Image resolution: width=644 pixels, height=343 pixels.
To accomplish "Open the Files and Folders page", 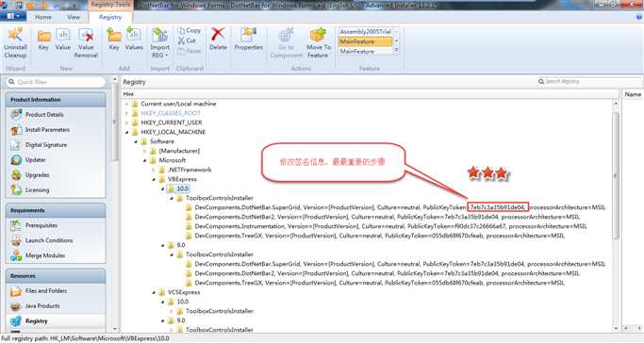I will click(x=46, y=291).
